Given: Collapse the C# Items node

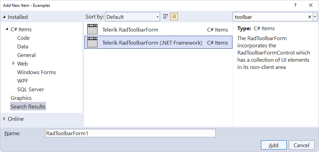Looking at the screenshot, I should click(7, 29).
